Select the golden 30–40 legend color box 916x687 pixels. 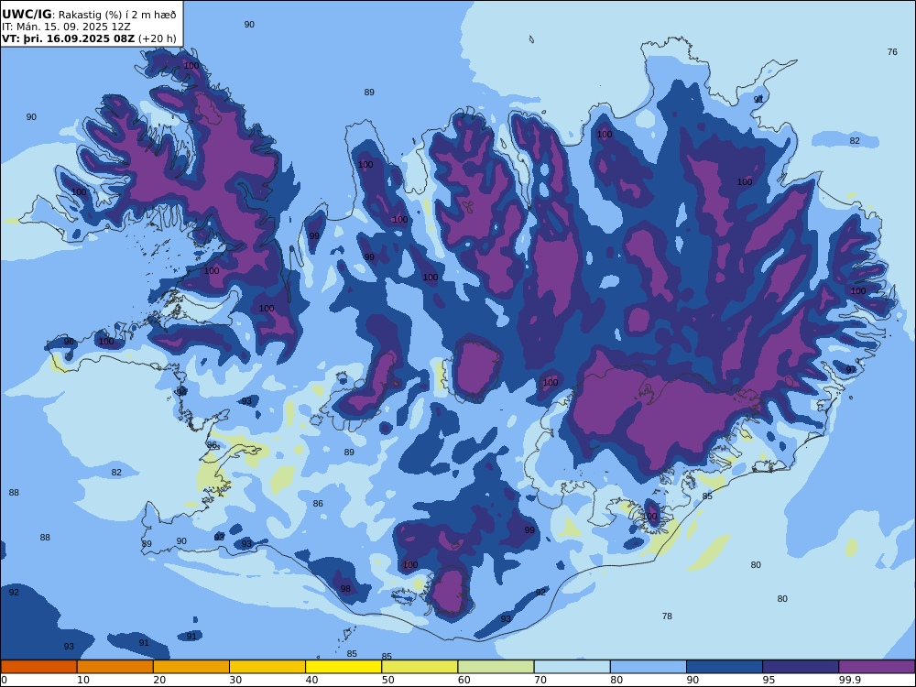(x=267, y=667)
